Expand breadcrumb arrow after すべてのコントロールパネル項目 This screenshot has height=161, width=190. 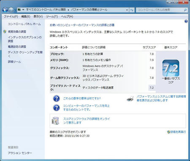(68, 10)
